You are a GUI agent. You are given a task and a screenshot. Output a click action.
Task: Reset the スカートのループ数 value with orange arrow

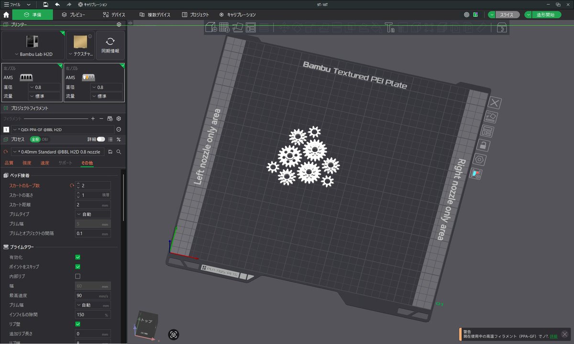point(72,185)
